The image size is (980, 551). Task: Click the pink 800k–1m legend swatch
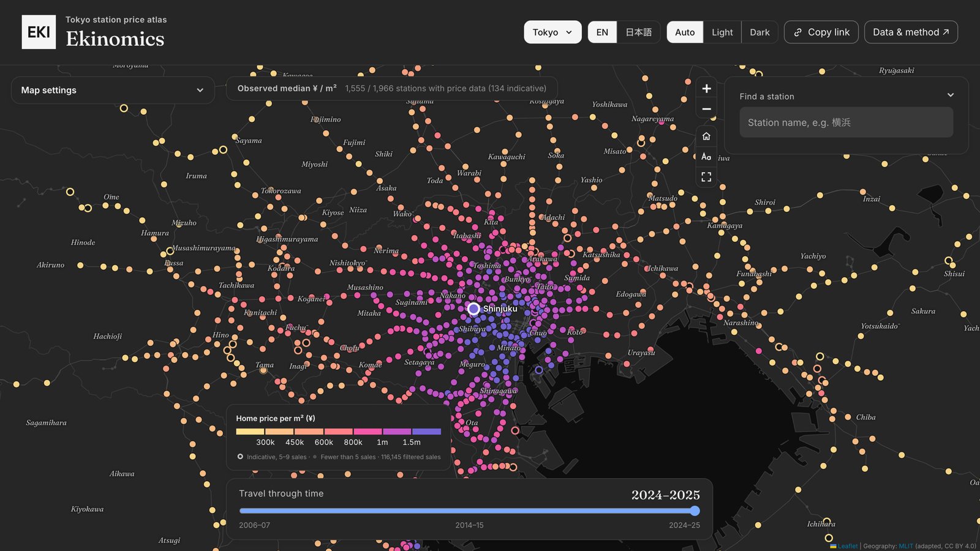367,432
